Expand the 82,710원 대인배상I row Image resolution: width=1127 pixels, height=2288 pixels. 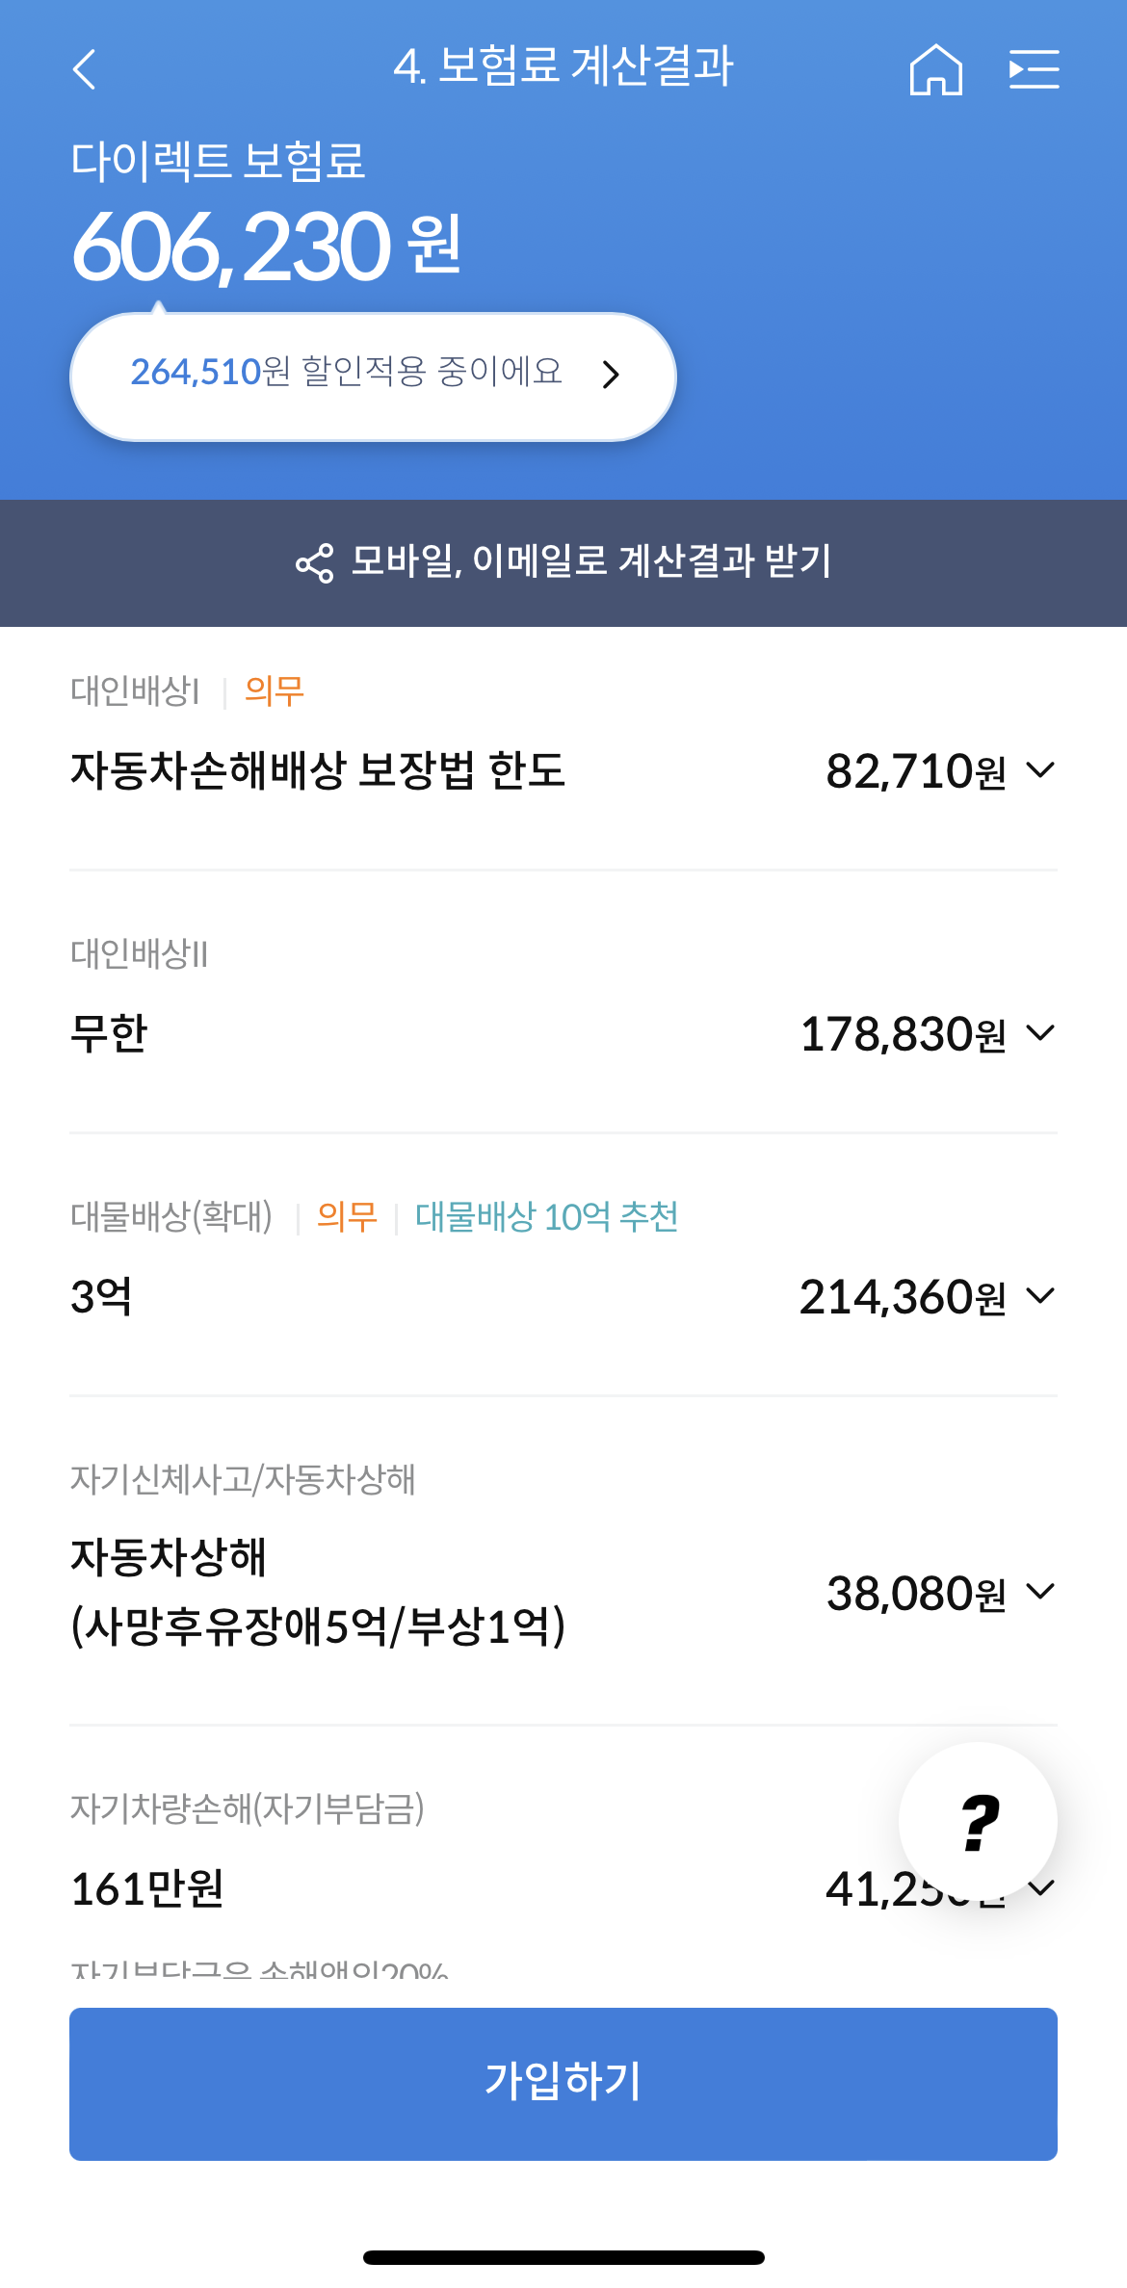(1041, 770)
